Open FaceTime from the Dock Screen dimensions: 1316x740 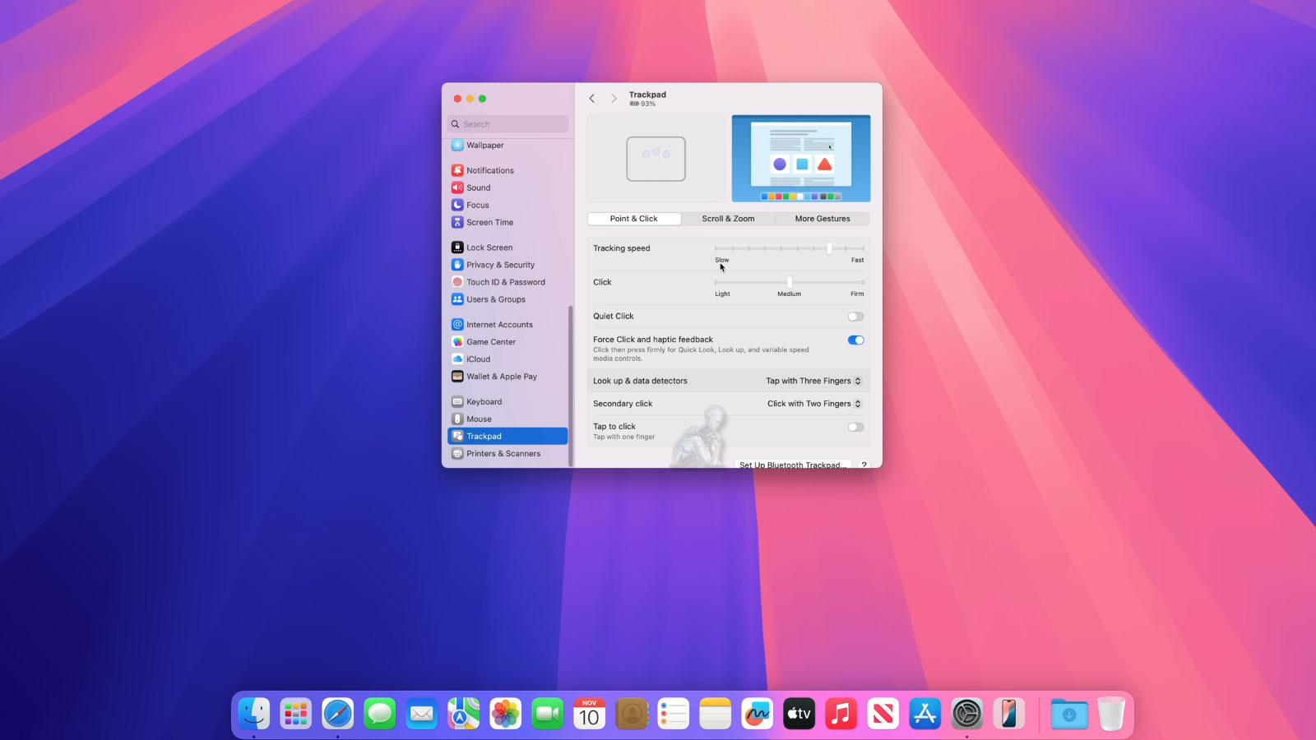(x=547, y=714)
